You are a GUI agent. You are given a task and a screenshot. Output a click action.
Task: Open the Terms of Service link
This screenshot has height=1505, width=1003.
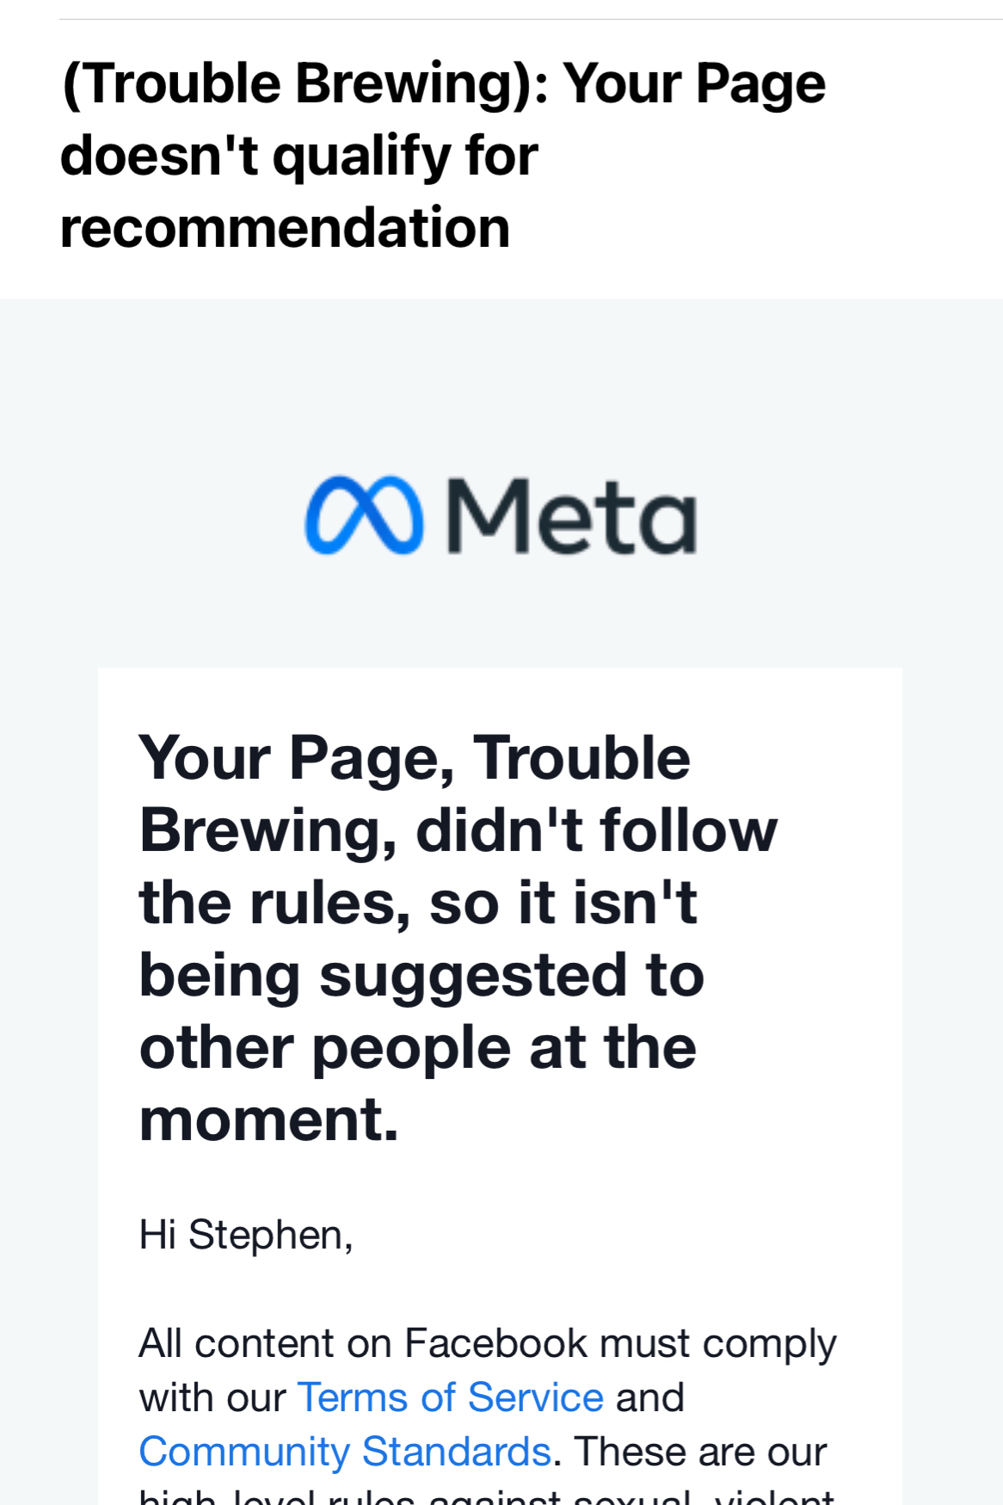(x=451, y=1397)
